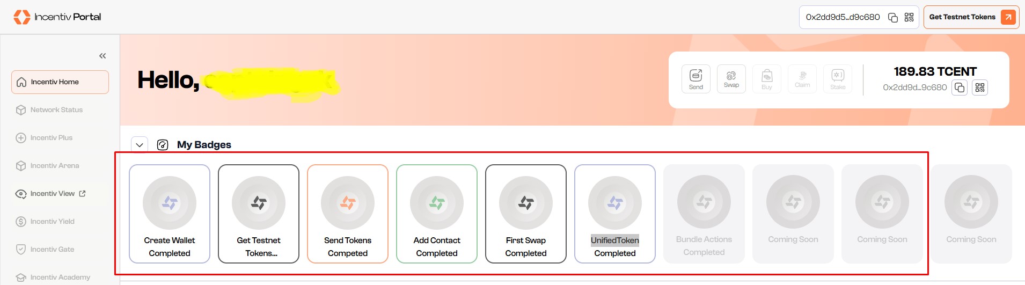This screenshot has height=285, width=1025.
Task: Select the First Swap badge card
Action: 526,214
